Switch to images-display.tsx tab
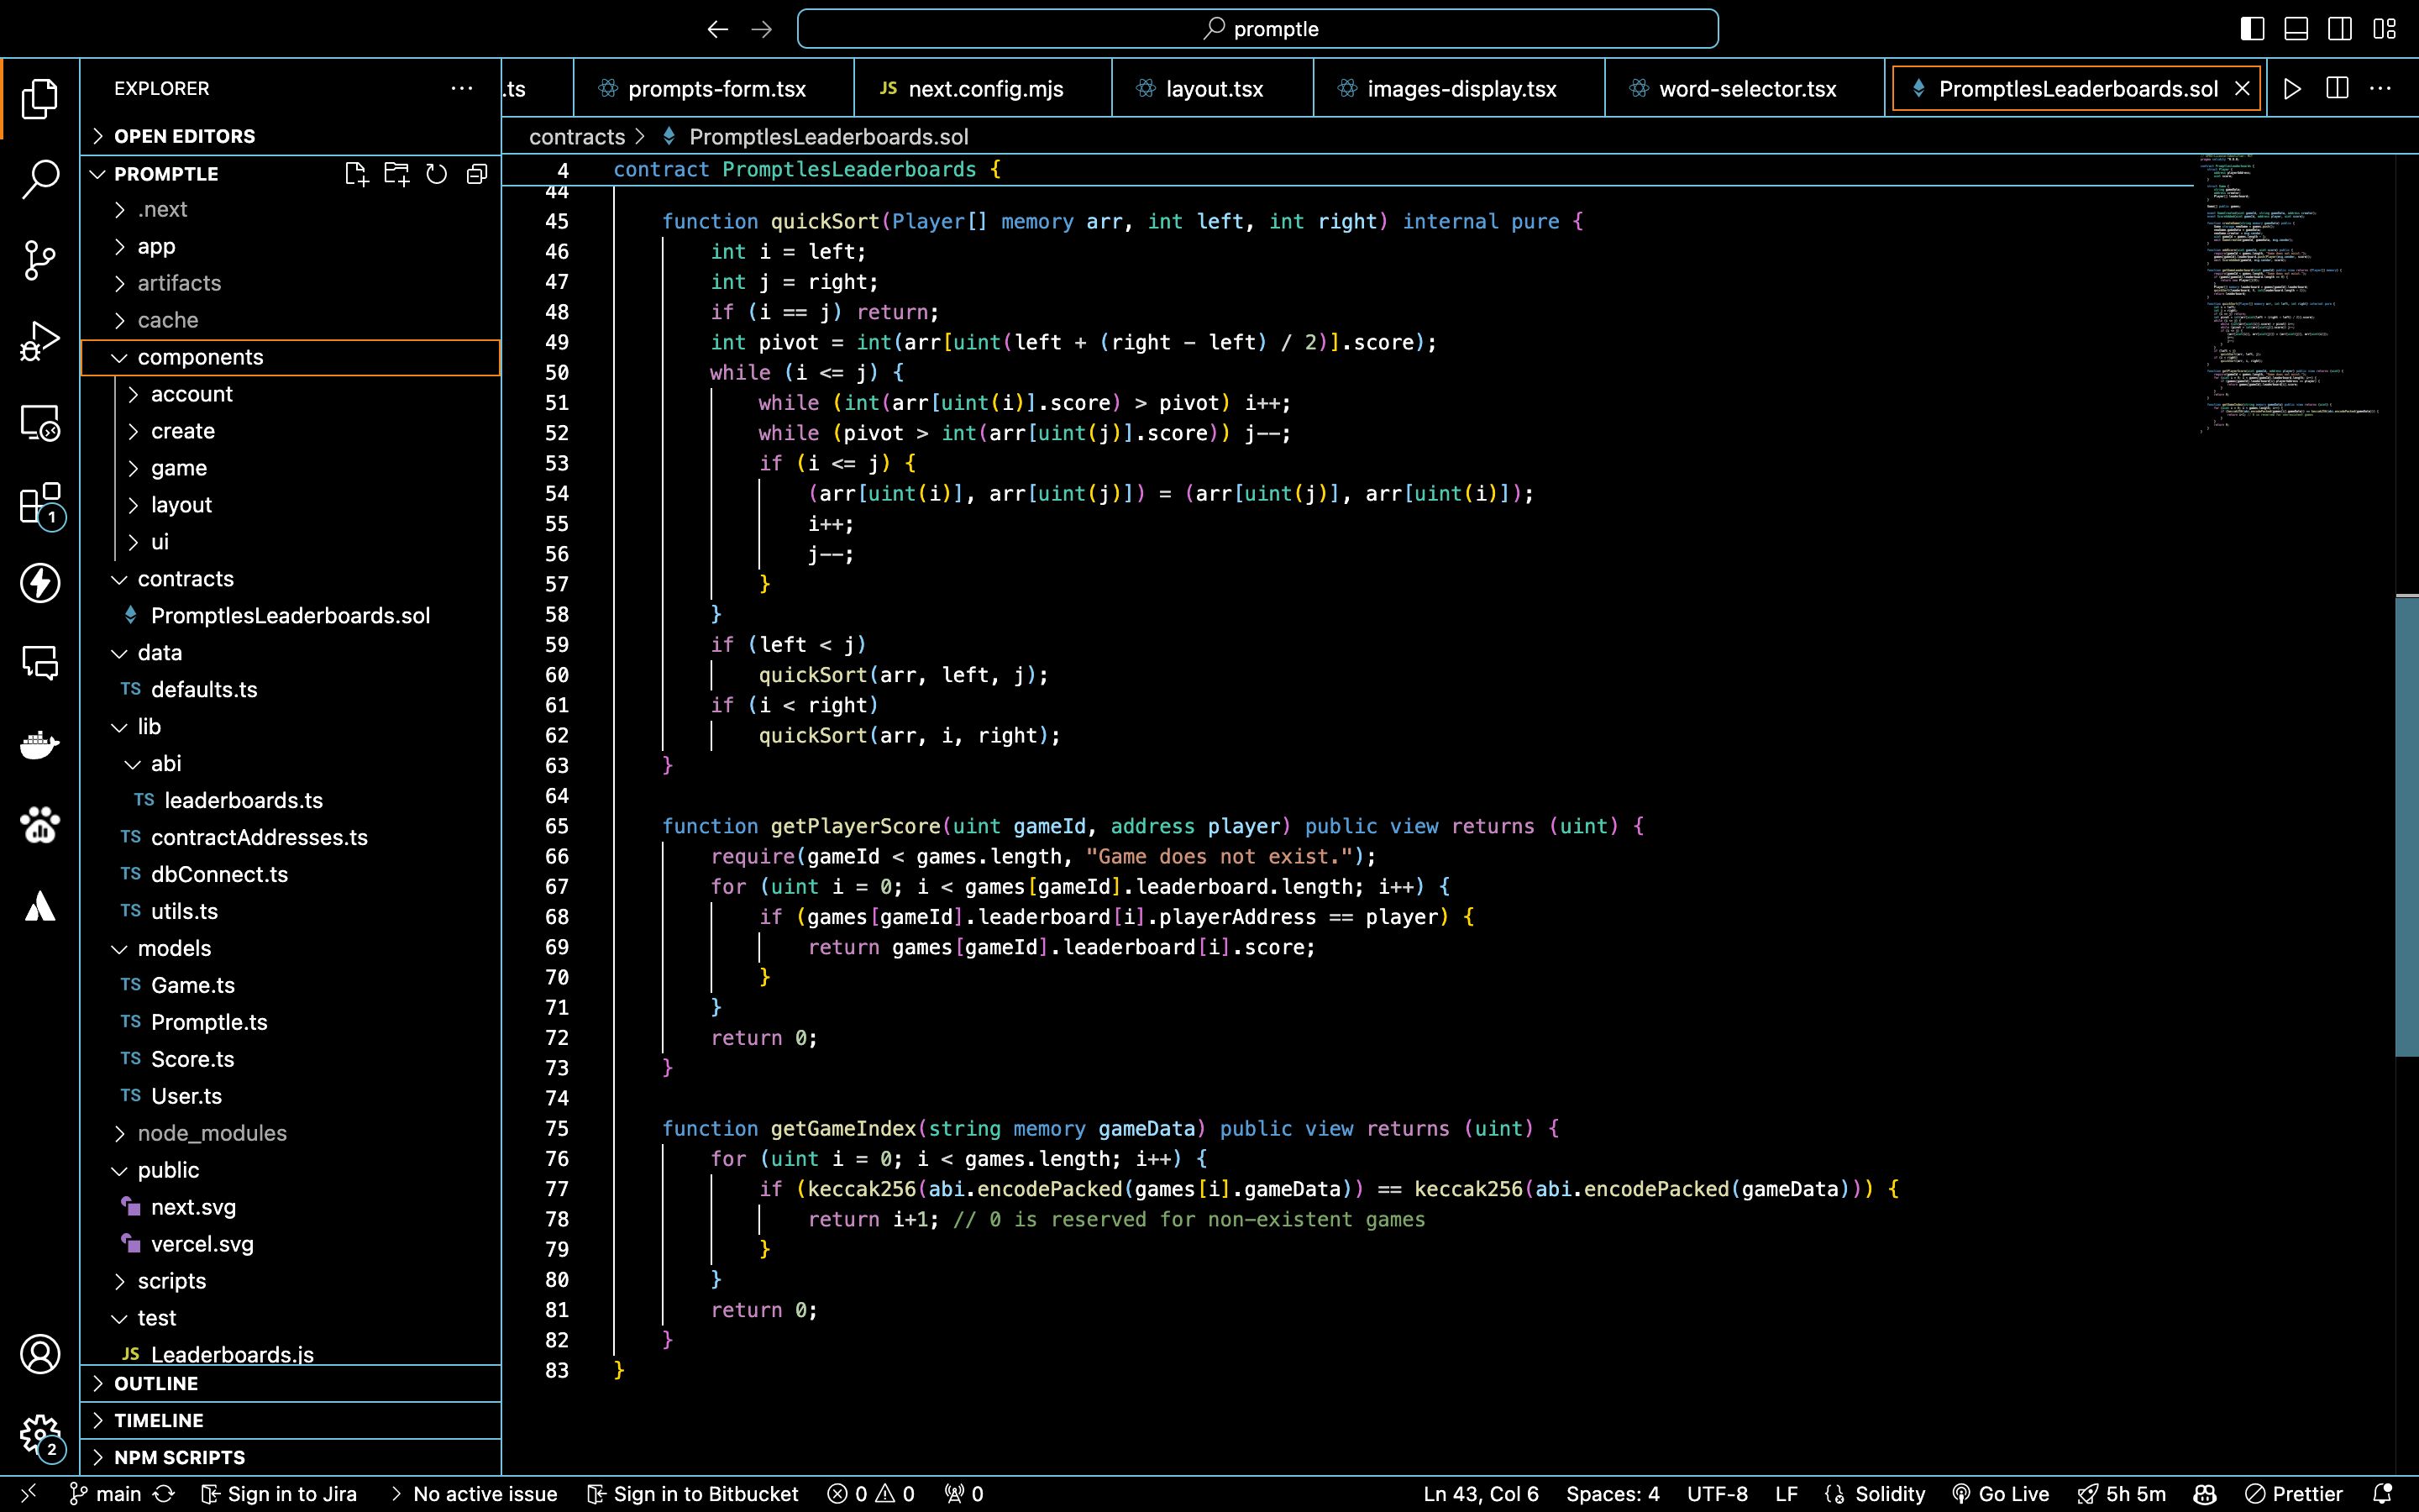 point(1460,88)
